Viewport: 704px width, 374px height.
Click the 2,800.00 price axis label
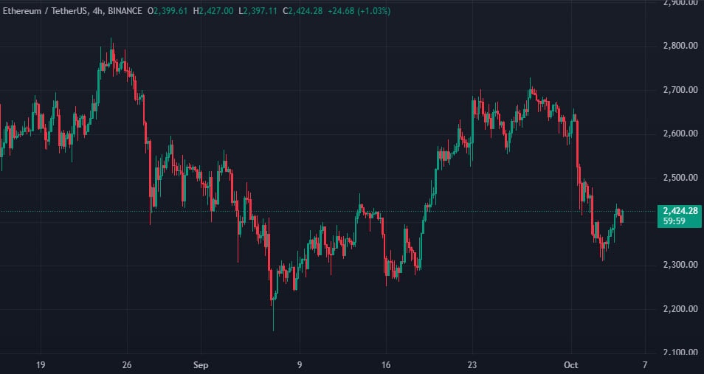pos(680,46)
